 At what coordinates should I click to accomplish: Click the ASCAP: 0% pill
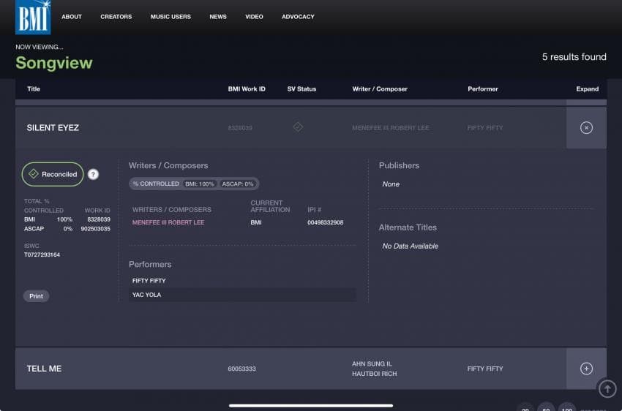click(238, 184)
